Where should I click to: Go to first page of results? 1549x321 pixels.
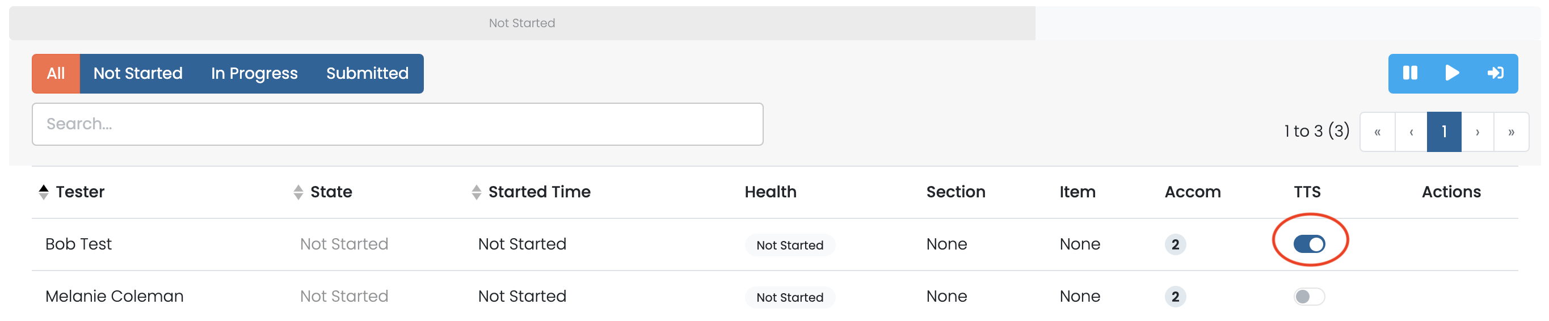pos(1377,132)
